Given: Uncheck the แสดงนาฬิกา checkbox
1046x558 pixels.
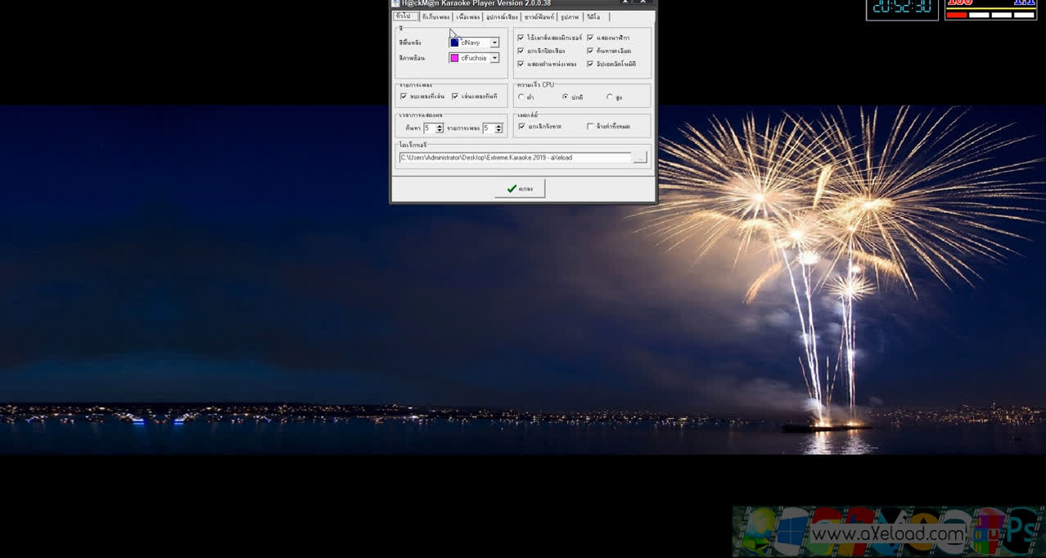Looking at the screenshot, I should [x=590, y=38].
